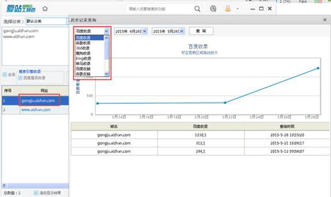Expand the small arrow beside user icon

tap(237, 9)
